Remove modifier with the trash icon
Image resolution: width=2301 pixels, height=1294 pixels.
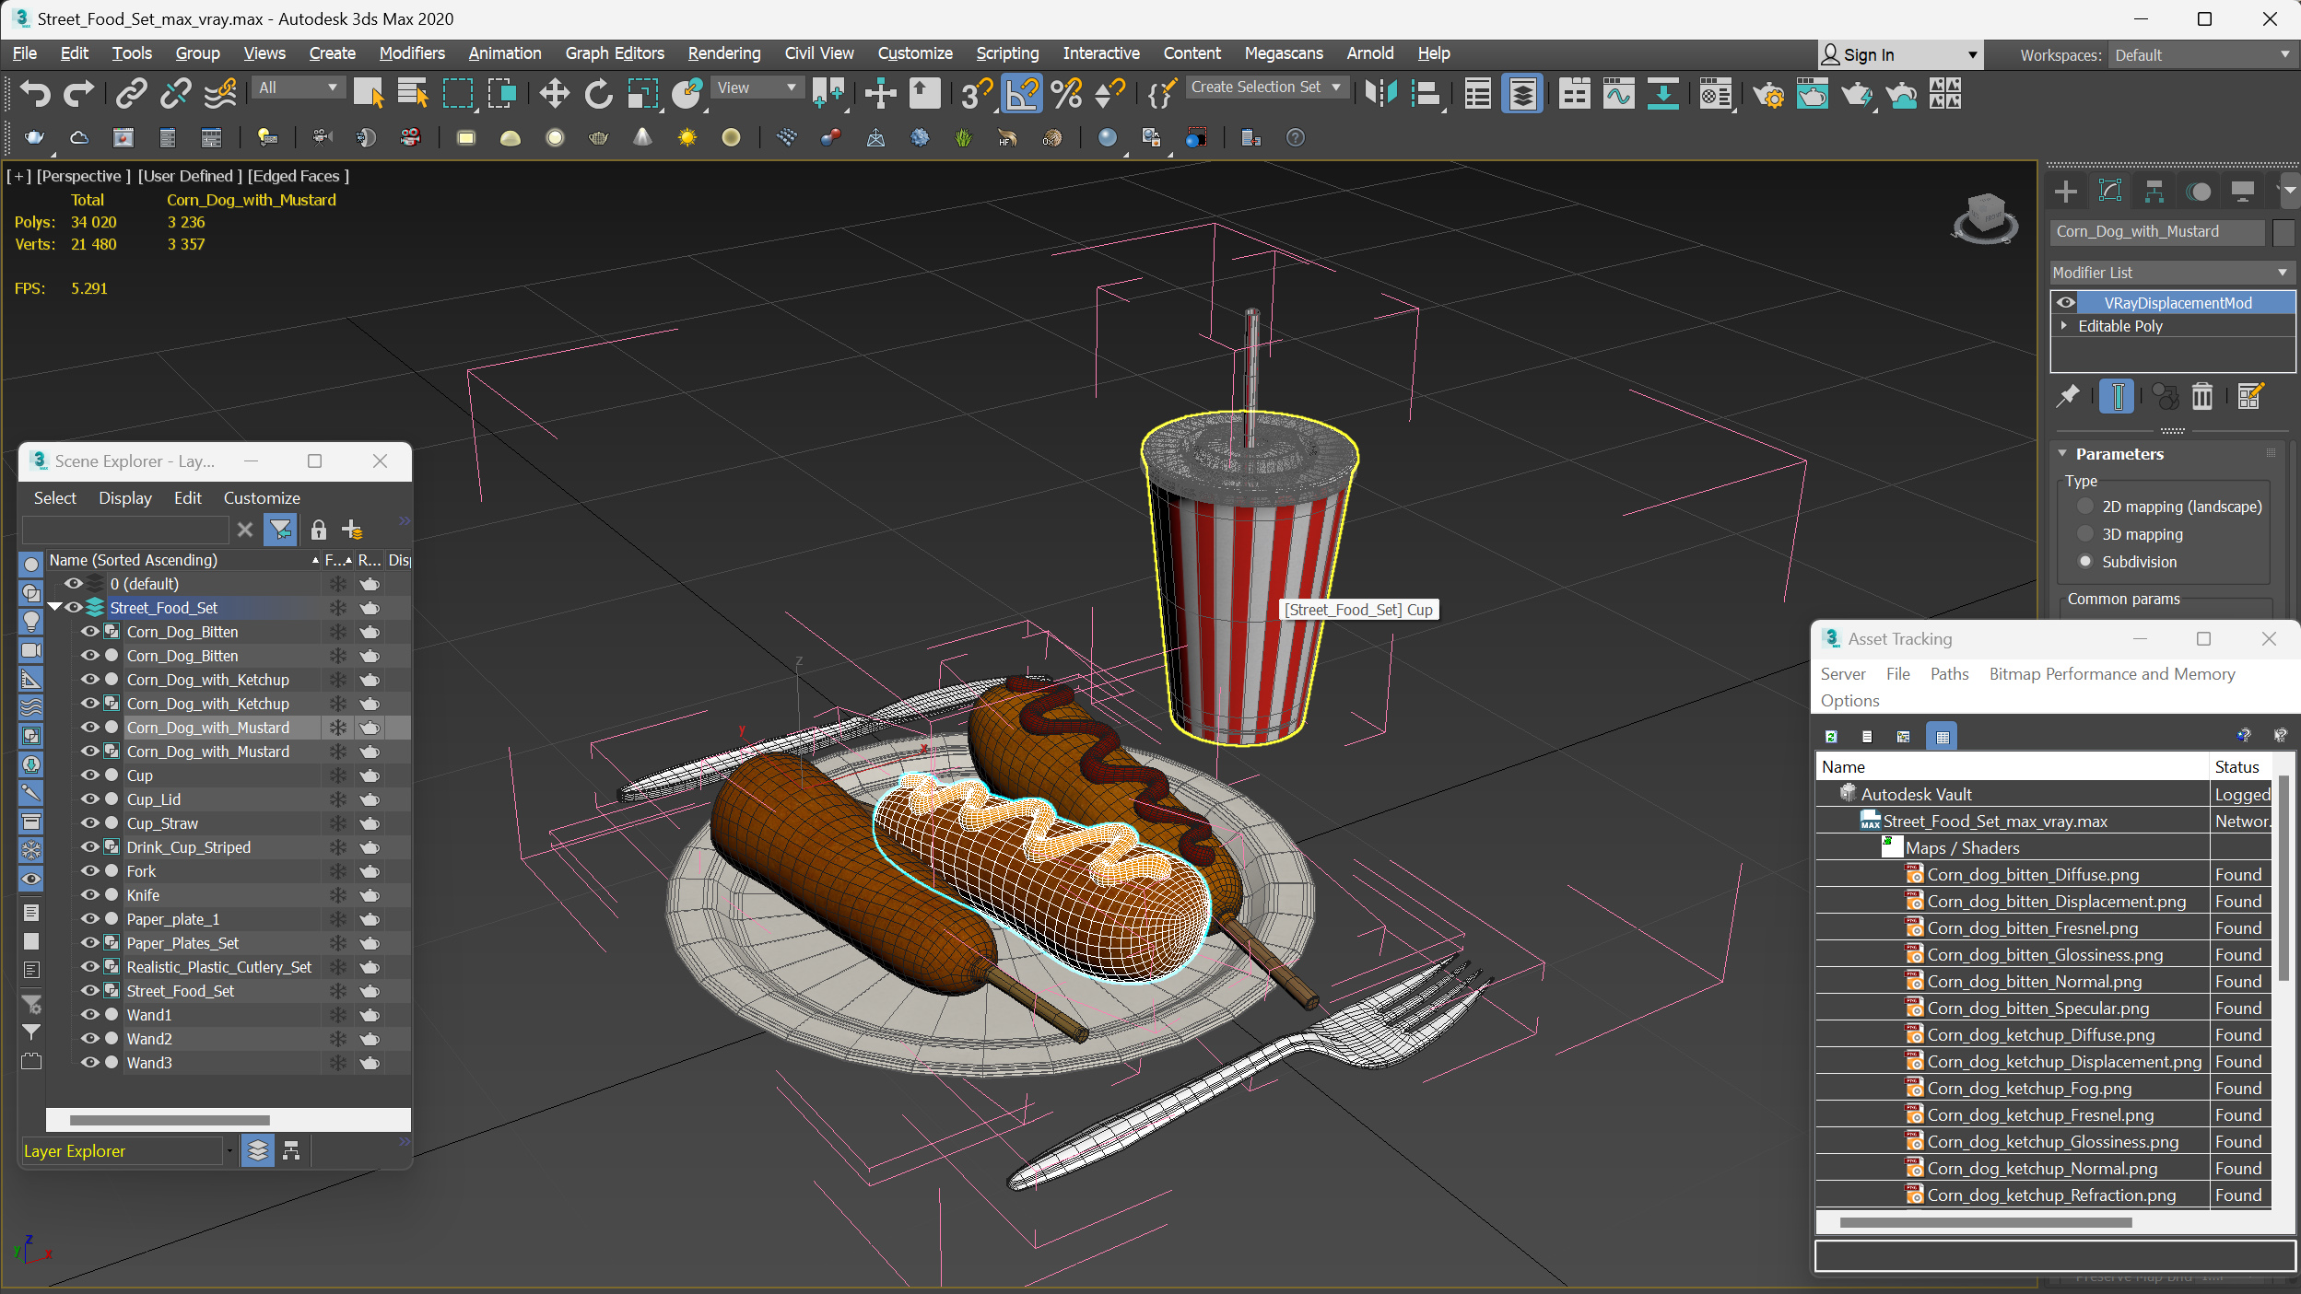(x=2201, y=397)
